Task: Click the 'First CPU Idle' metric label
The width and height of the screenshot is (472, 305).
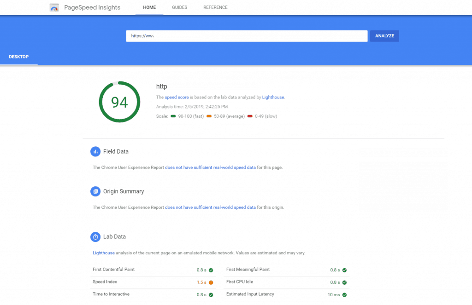Action: click(x=240, y=282)
